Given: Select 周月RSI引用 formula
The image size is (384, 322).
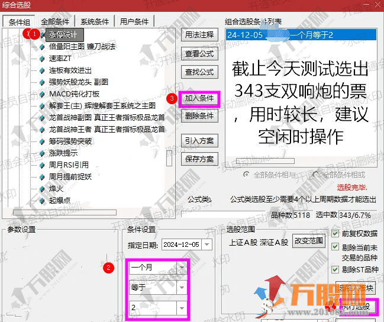Looking at the screenshot, I should (x=69, y=165).
